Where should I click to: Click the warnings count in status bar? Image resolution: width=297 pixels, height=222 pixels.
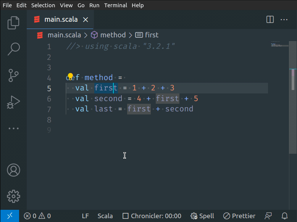coord(45,216)
